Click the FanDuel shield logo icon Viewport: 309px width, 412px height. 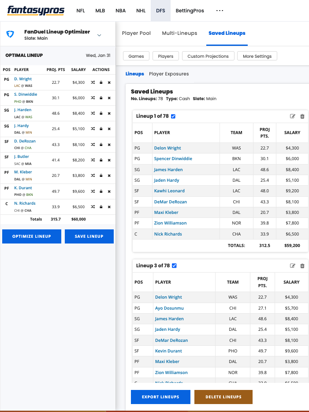tap(10, 34)
